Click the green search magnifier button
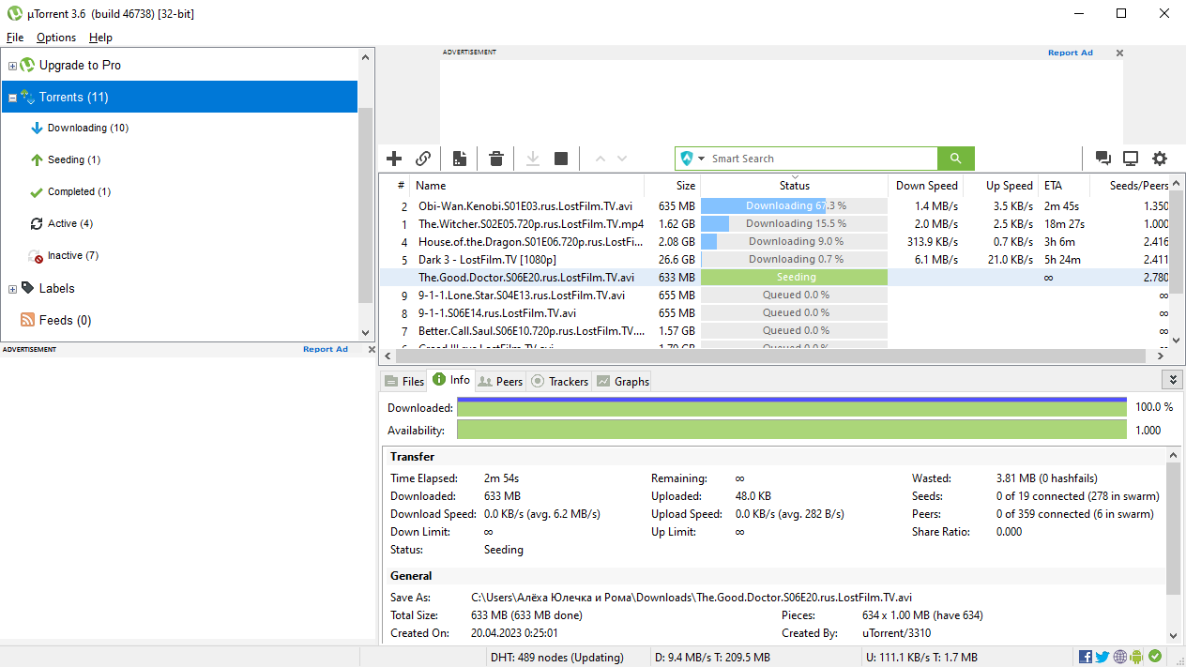 point(956,159)
